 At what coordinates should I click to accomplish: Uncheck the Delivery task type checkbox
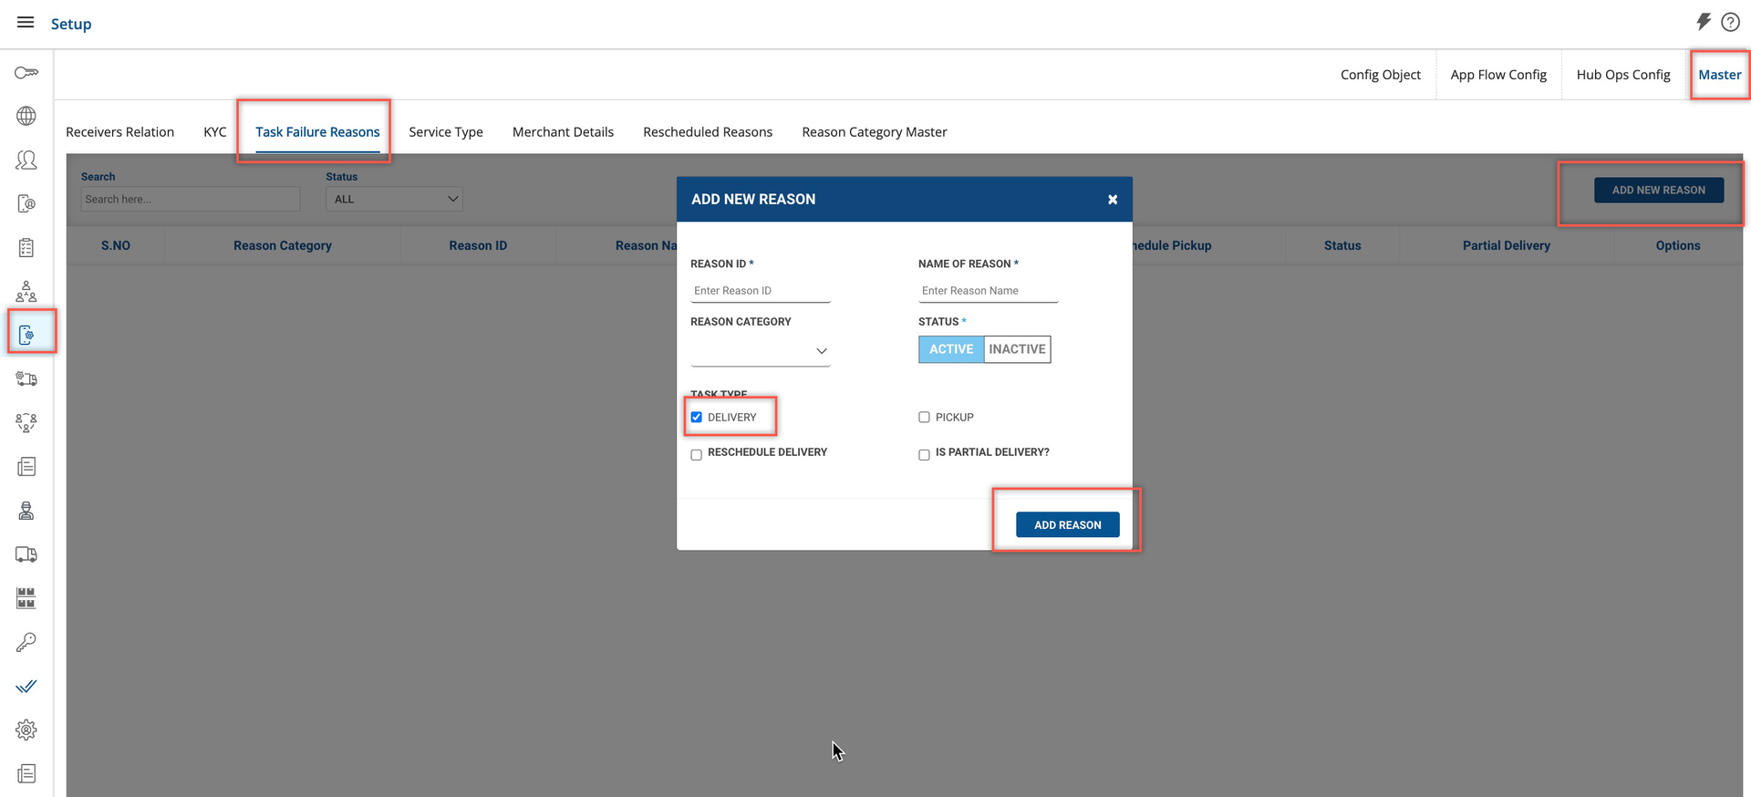[x=697, y=418]
